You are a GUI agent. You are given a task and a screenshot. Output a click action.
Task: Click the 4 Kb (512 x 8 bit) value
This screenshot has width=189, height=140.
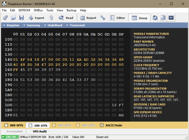coord(145,116)
